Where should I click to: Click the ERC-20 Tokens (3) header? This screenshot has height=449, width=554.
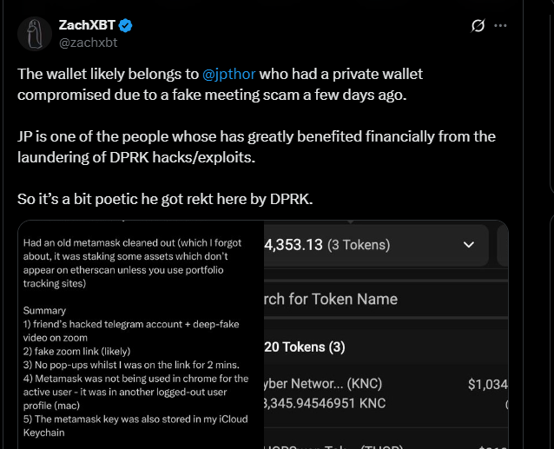305,347
